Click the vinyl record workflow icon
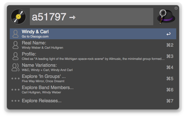Image resolution: width=186 pixels, height=118 pixels. point(19,17)
